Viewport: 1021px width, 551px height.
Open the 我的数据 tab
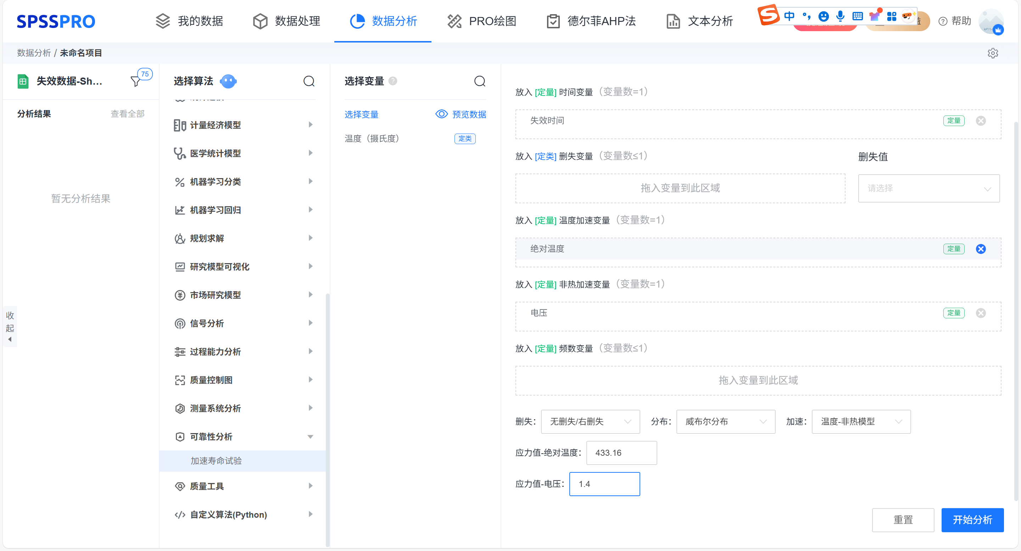pyautogui.click(x=189, y=21)
